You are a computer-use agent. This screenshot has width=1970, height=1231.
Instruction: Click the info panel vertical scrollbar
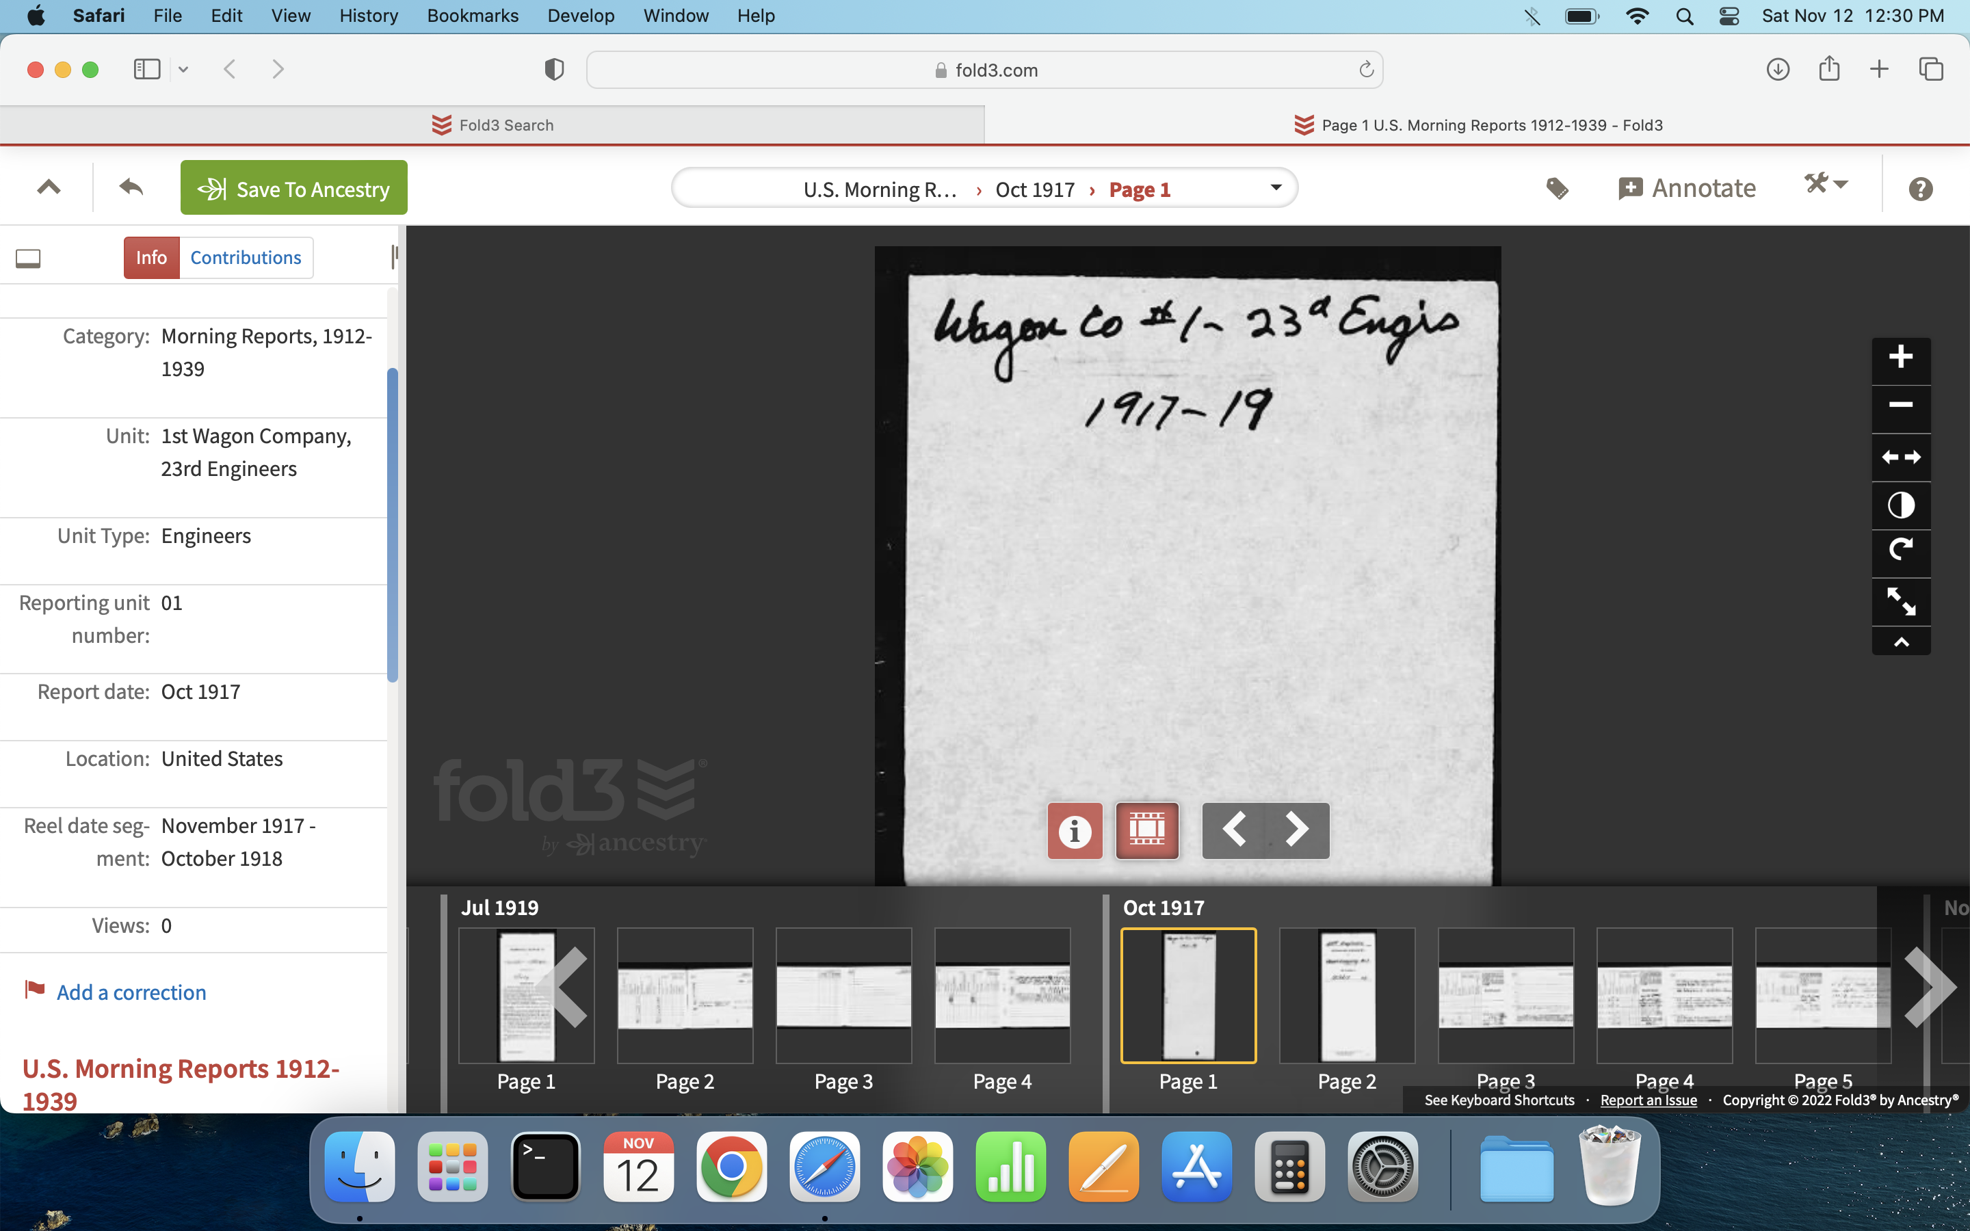pos(393,525)
